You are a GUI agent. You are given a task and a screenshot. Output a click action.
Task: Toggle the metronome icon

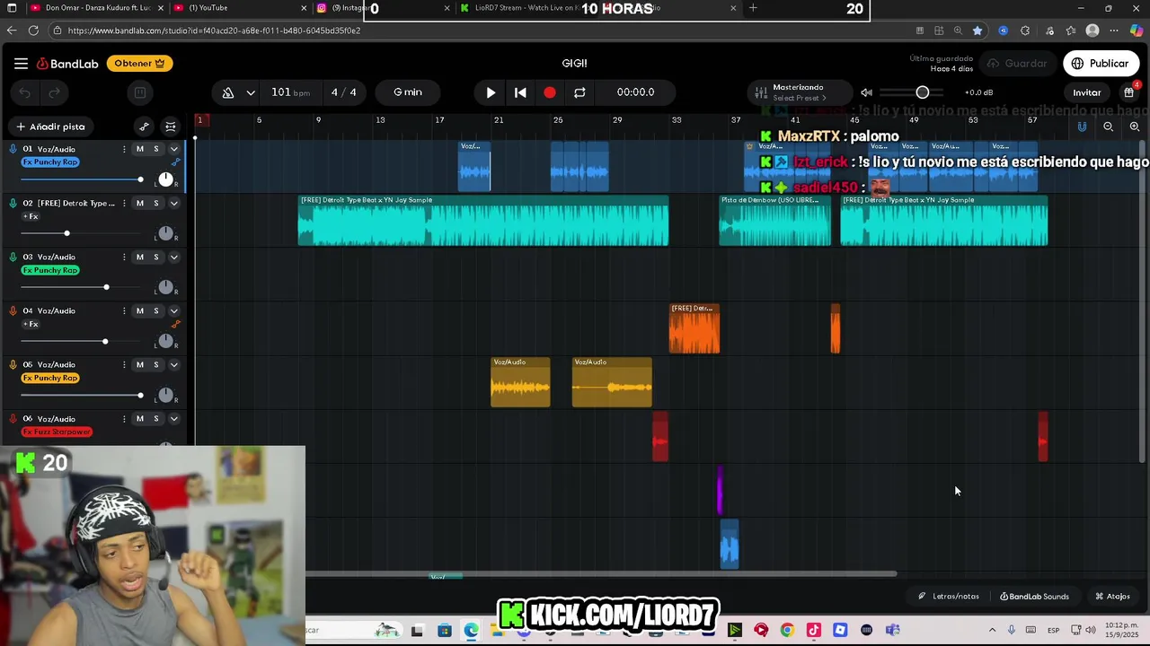click(228, 92)
